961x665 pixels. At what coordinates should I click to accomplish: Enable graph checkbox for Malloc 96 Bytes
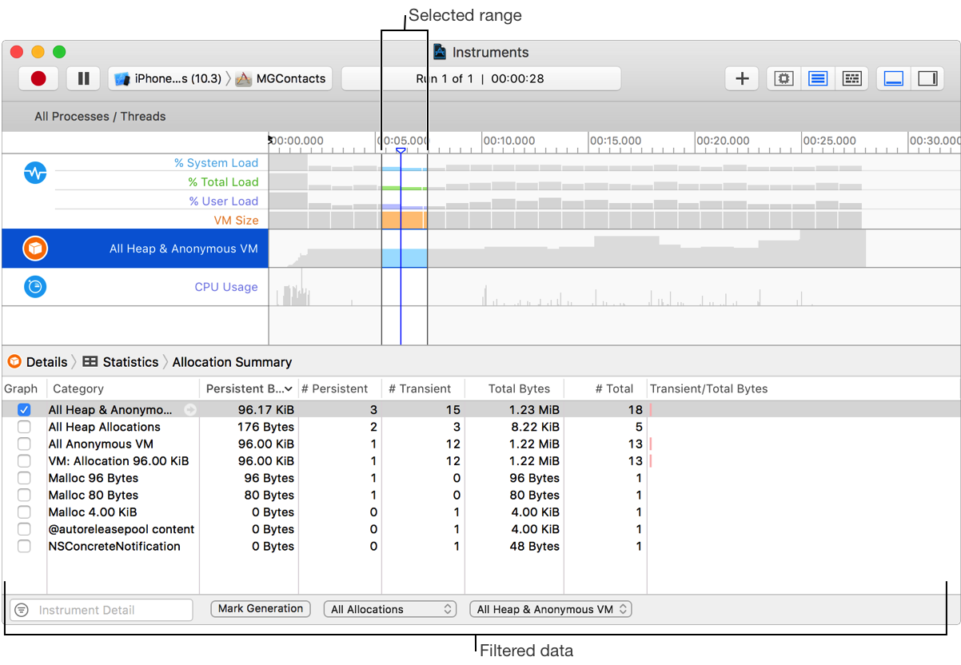point(24,478)
